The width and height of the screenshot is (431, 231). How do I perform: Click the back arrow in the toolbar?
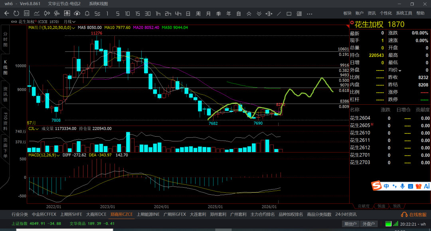(7, 13)
